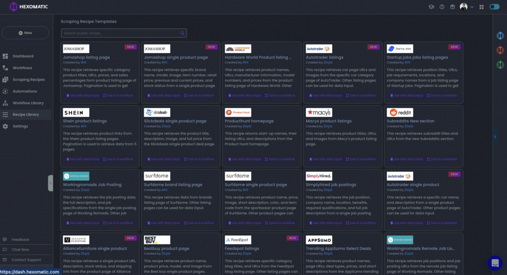Image resolution: width=507 pixels, height=275 pixels.
Task: Click the Product Hunt logo thumbnail
Action: 238,112
